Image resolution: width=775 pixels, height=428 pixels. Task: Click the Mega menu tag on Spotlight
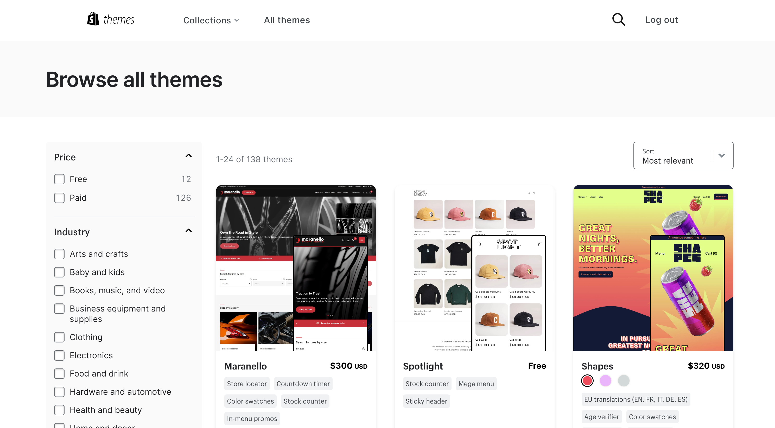[x=476, y=384]
